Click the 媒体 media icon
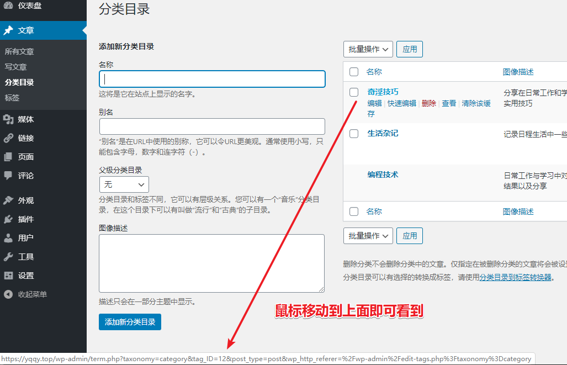 click(x=8, y=119)
